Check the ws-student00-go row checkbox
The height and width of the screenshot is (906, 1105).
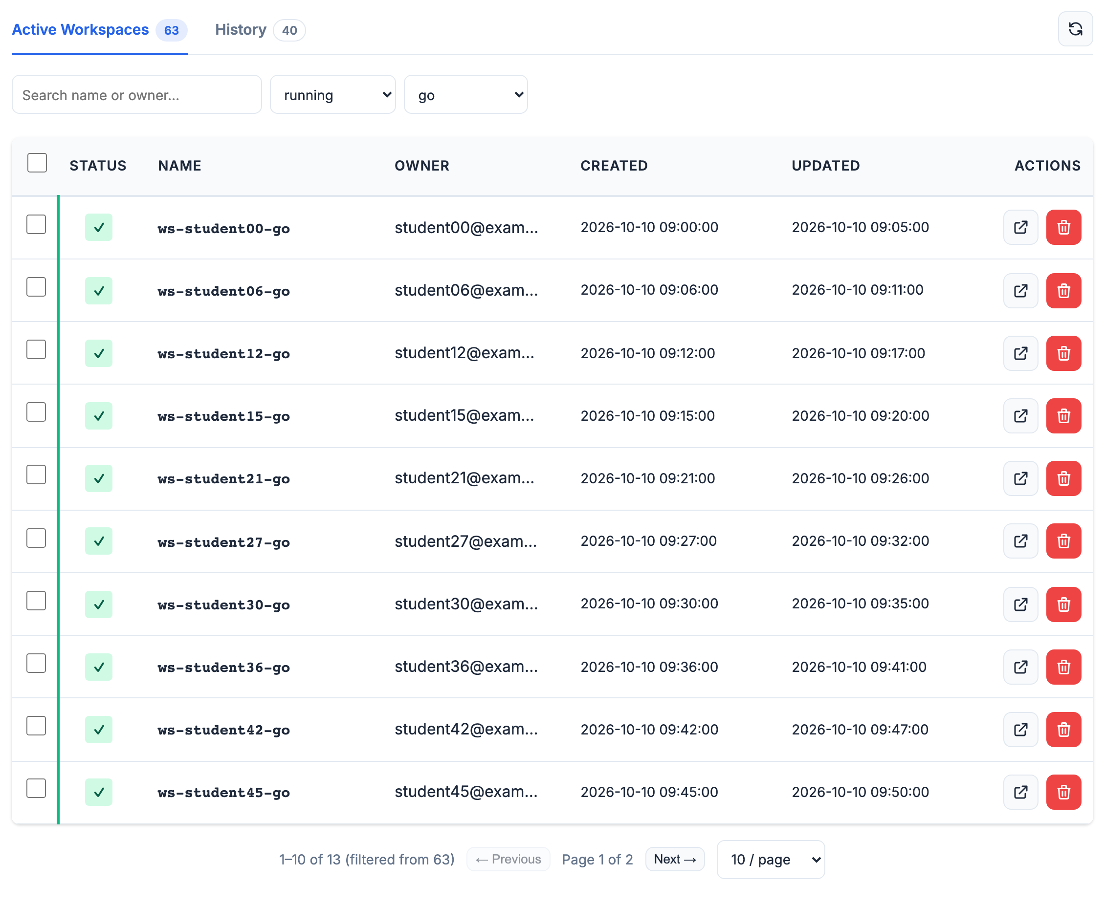coord(36,224)
